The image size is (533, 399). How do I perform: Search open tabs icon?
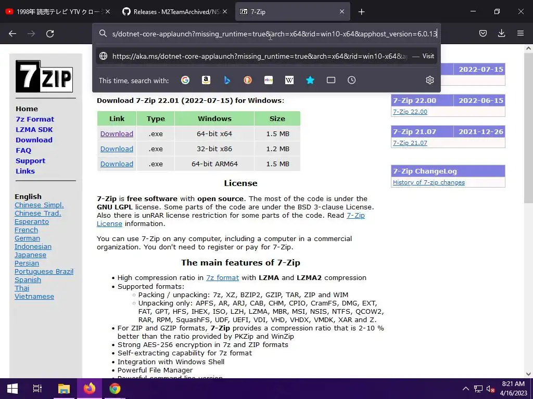click(x=331, y=80)
